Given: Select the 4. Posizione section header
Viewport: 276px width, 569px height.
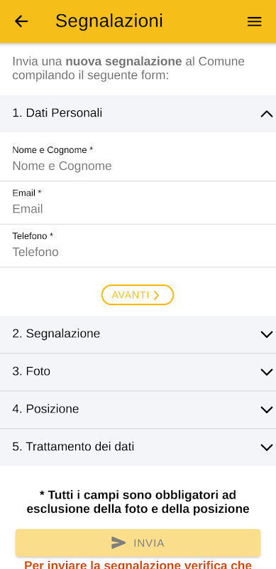Looking at the screenshot, I should pyautogui.click(x=138, y=410).
